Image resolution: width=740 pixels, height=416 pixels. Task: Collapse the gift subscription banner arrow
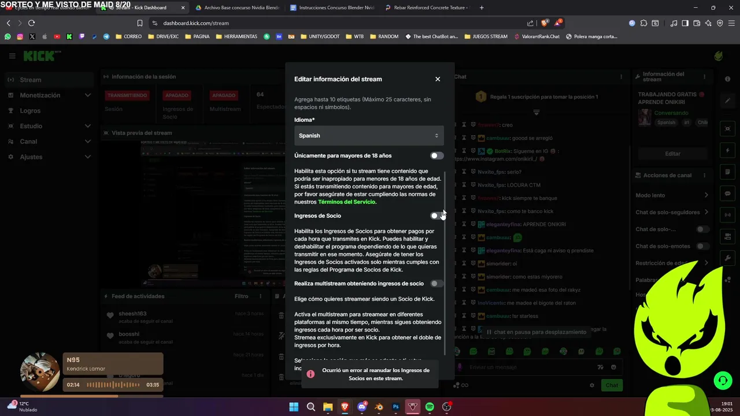point(536,112)
